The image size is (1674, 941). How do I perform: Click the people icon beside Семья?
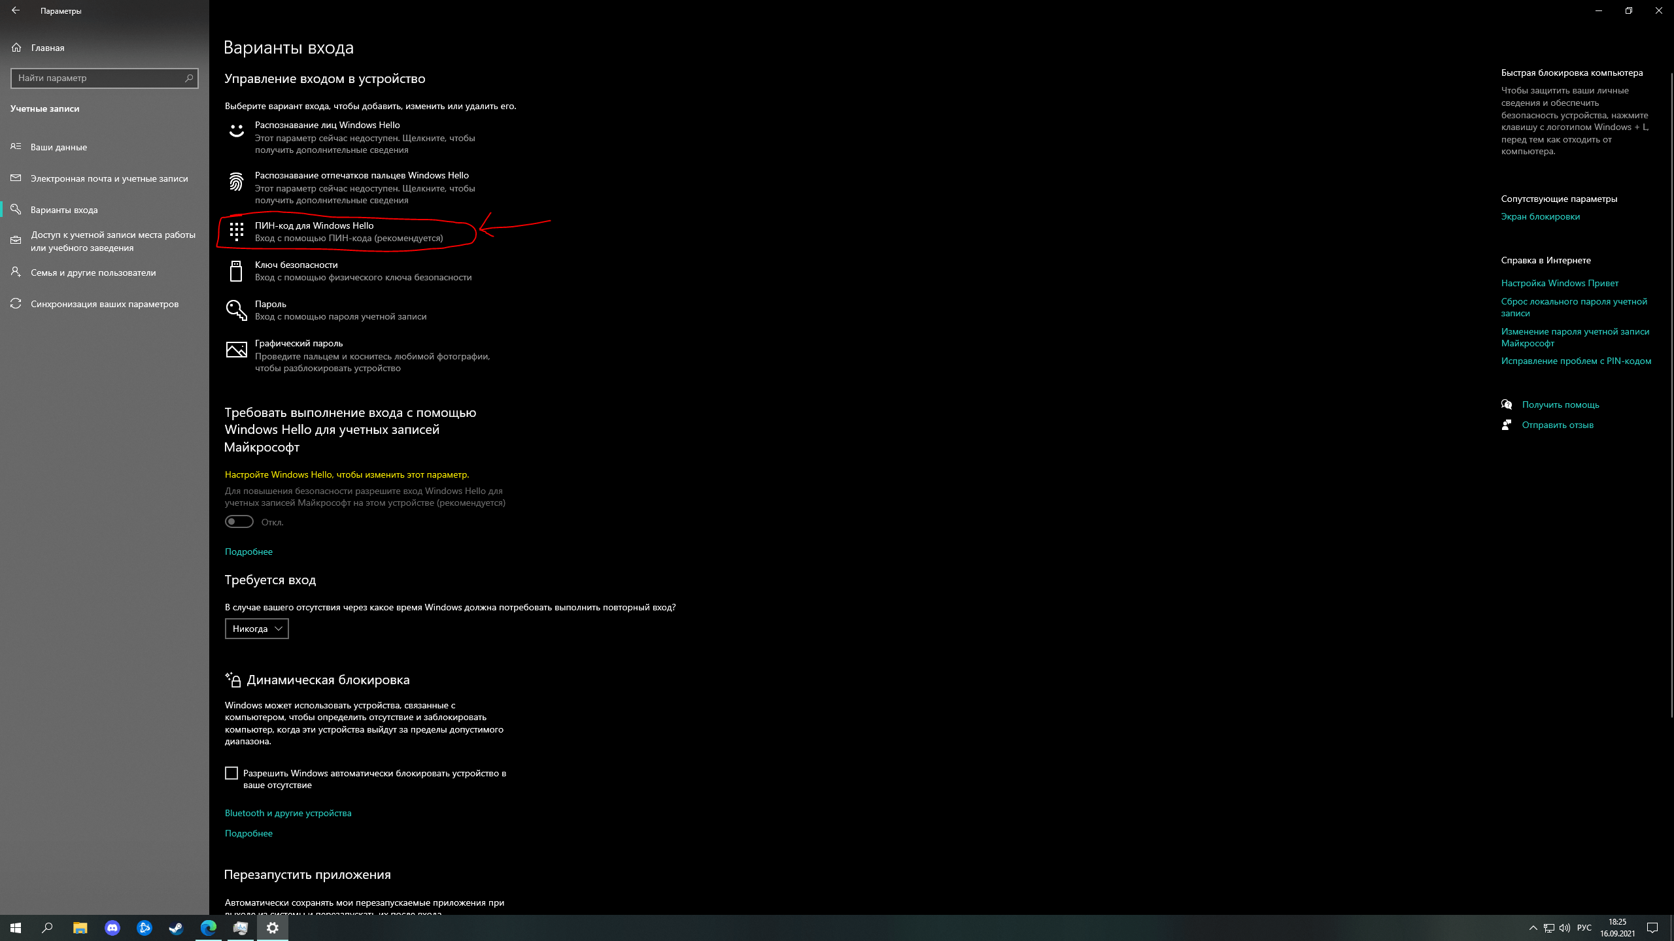pyautogui.click(x=16, y=272)
